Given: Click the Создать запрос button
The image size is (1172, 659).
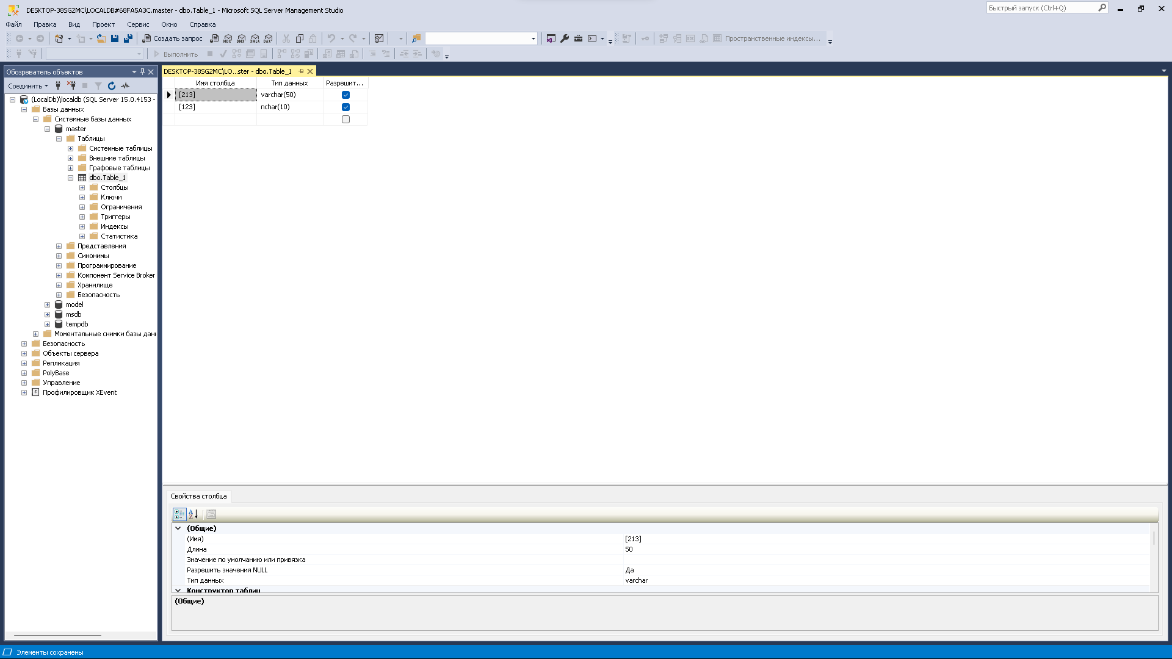Looking at the screenshot, I should click(172, 38).
